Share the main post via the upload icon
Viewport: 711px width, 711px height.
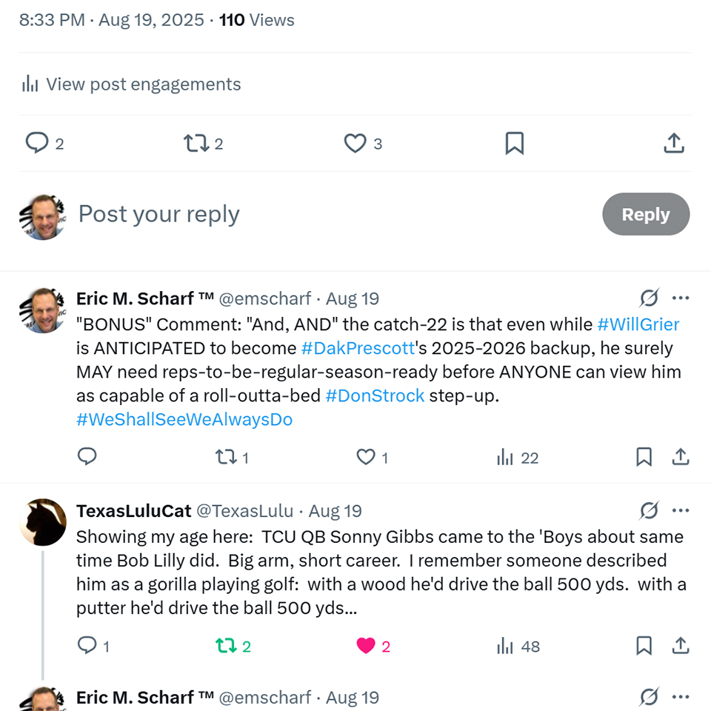673,143
